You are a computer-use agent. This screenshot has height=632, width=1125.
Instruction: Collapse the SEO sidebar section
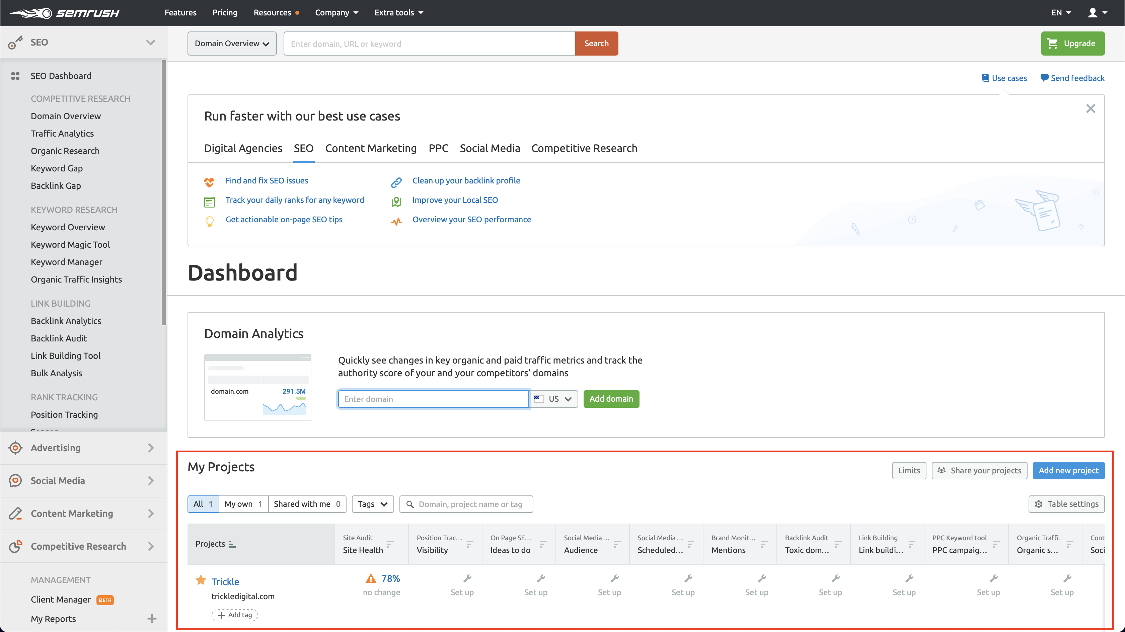[x=150, y=43]
